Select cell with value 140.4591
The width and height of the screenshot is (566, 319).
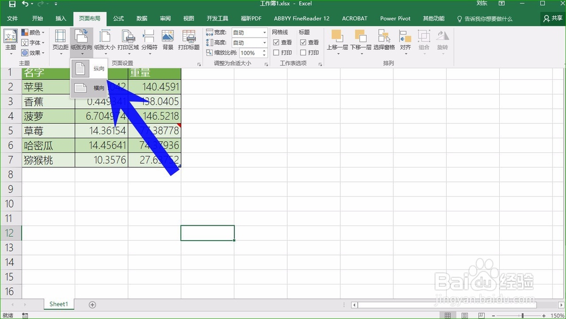155,87
